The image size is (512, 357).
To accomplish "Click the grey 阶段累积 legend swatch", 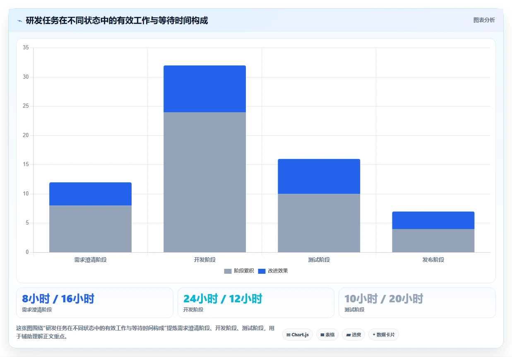I will pos(228,271).
